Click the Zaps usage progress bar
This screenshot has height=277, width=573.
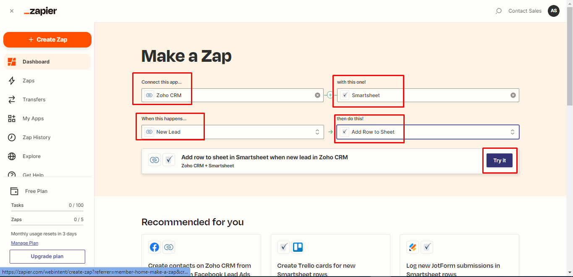pos(47,225)
